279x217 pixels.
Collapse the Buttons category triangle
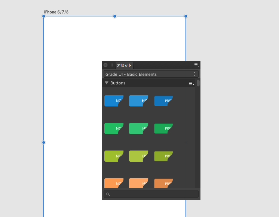pos(107,83)
